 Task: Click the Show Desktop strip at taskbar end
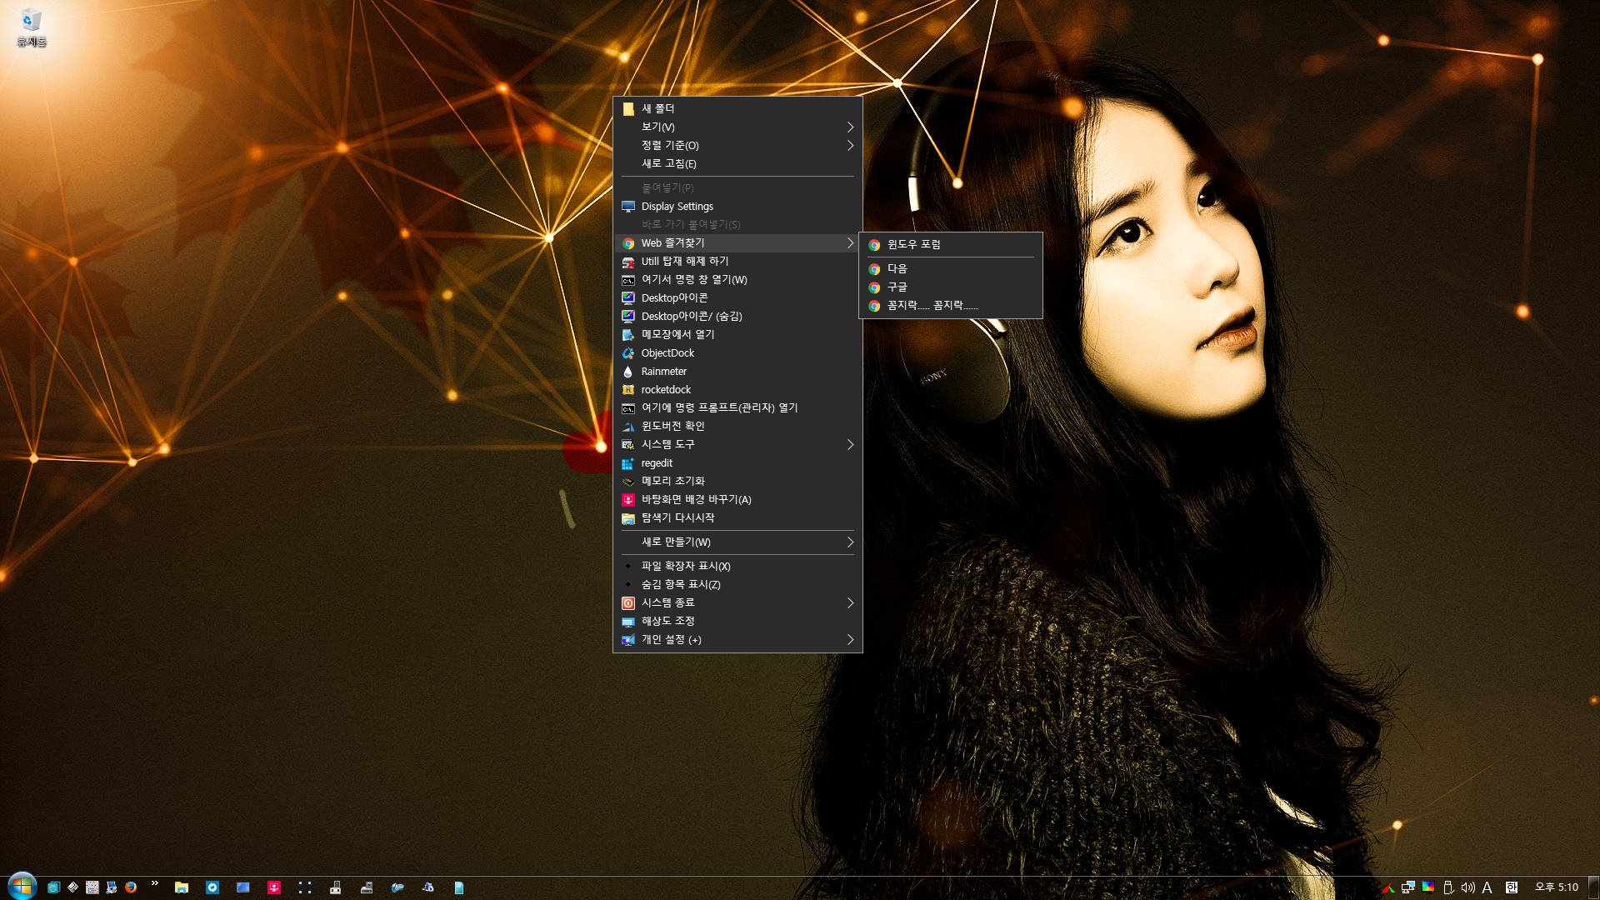click(1594, 887)
